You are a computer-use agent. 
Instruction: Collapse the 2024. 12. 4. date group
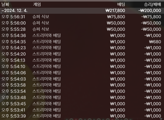click(82, 10)
